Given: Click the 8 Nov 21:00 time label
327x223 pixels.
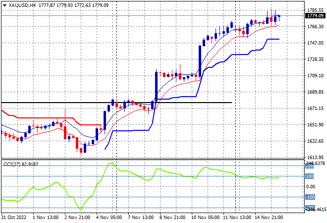Looking at the screenshot, I should click(x=172, y=218).
